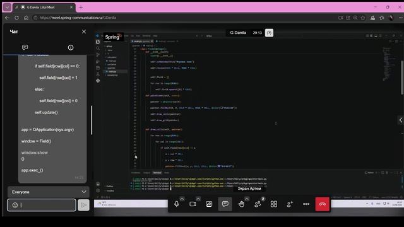Click the Spring logo watermark link
Screen dimensions: 404x227
pyautogui.click(x=113, y=37)
